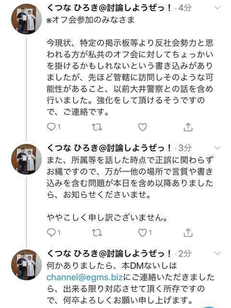Open the 2分 tweet's chevron menu
Screen dimensions: 231x308
coord(218,254)
